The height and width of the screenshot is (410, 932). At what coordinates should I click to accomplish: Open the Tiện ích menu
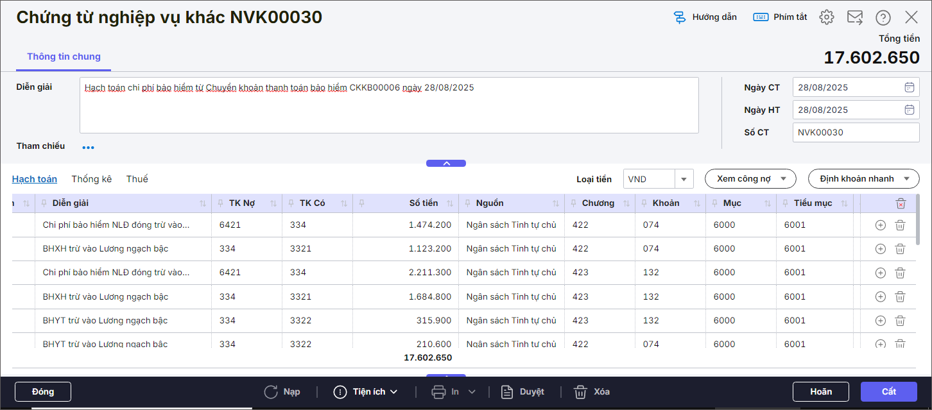[366, 391]
